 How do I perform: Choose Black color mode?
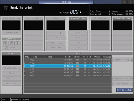[x=11, y=73]
